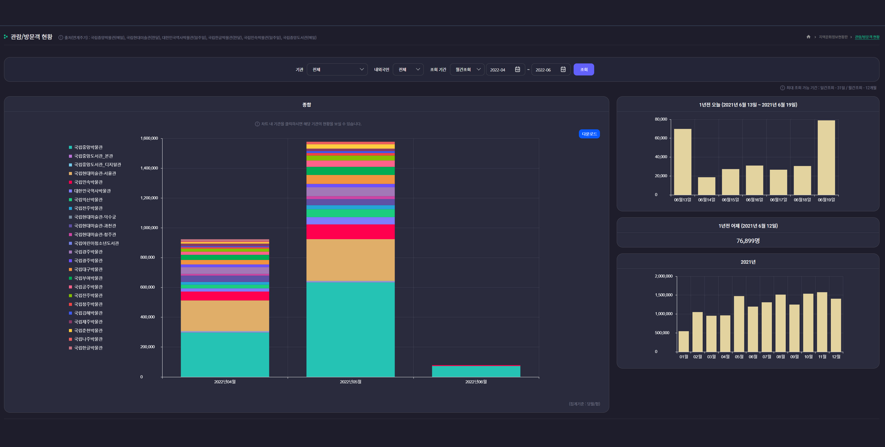This screenshot has width=885, height=447.
Task: Click the info icon beside 출처(연계주기)
Action: (61, 38)
